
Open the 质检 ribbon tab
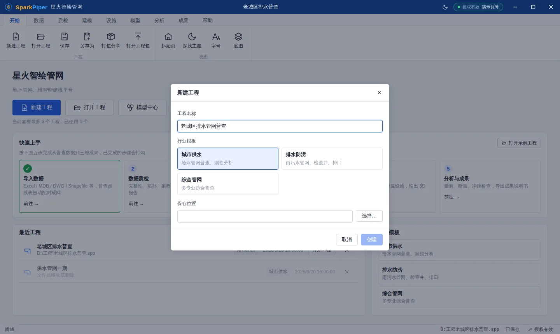(x=63, y=21)
